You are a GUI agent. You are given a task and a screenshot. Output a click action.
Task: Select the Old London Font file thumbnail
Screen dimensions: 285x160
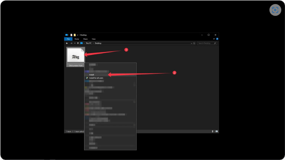click(x=76, y=56)
